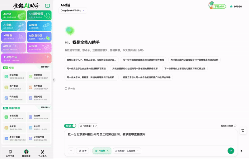Open the AI创意特效 tile
The image size is (249, 159).
39,37
